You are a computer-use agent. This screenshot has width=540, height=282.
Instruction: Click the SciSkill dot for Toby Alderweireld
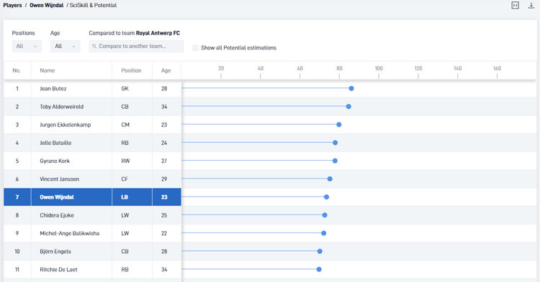[x=348, y=107]
